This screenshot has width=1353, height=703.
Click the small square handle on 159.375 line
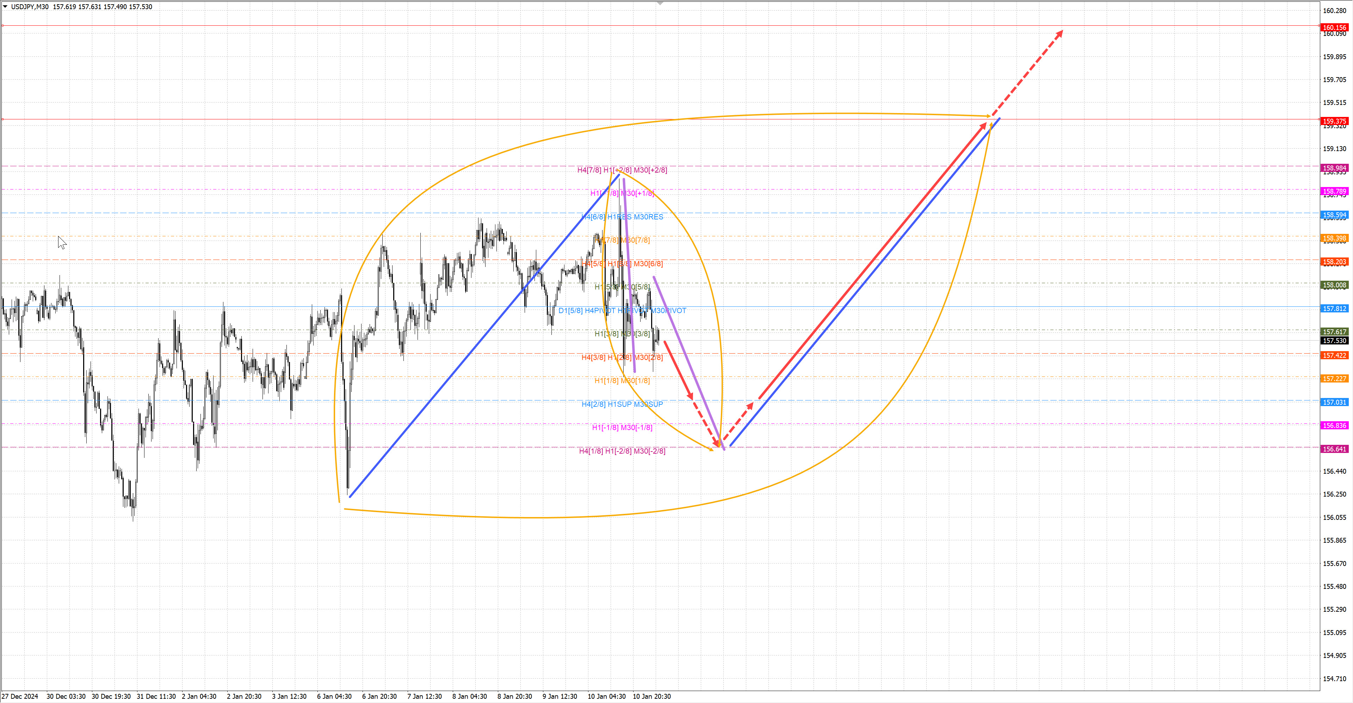(x=2, y=120)
